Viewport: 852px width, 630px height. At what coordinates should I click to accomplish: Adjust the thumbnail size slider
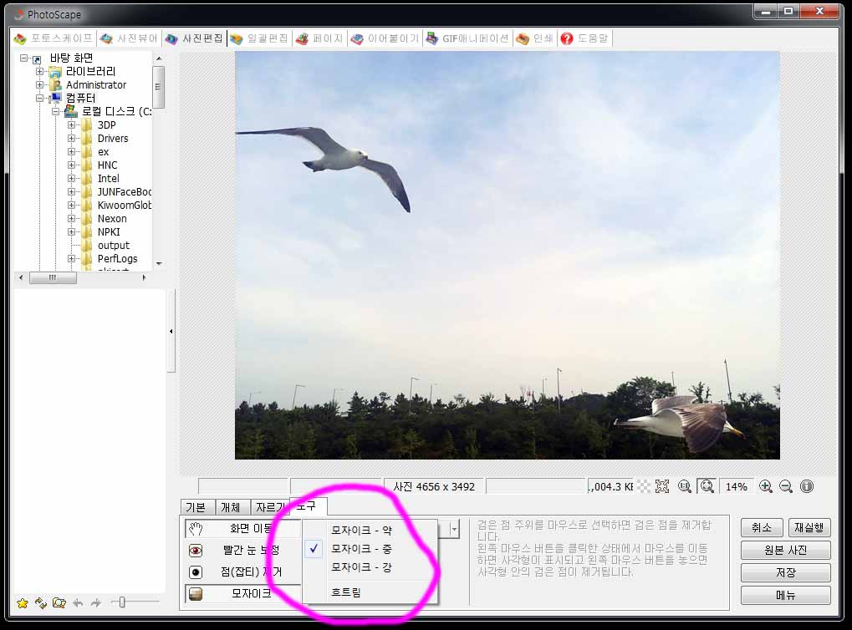tap(122, 602)
